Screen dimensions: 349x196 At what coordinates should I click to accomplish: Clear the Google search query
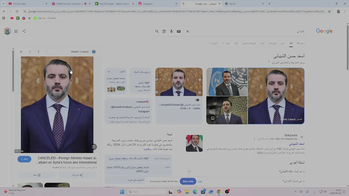[188, 31]
